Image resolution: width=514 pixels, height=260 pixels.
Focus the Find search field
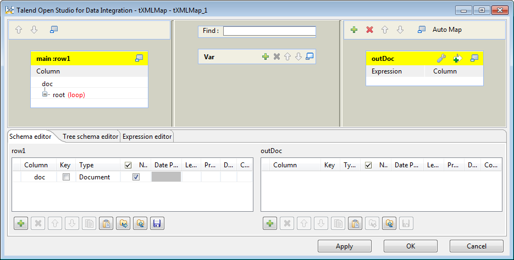(269, 31)
